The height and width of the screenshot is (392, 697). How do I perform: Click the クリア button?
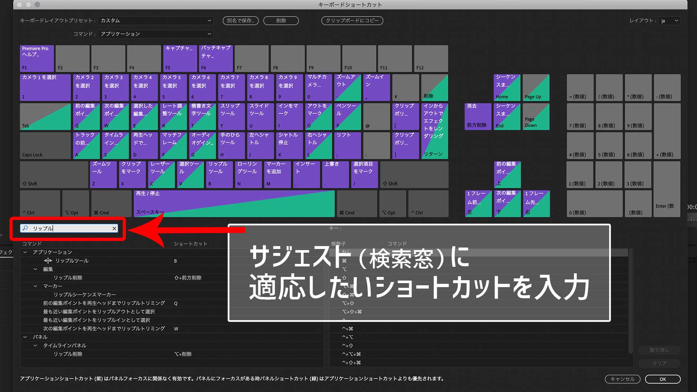coord(659,363)
